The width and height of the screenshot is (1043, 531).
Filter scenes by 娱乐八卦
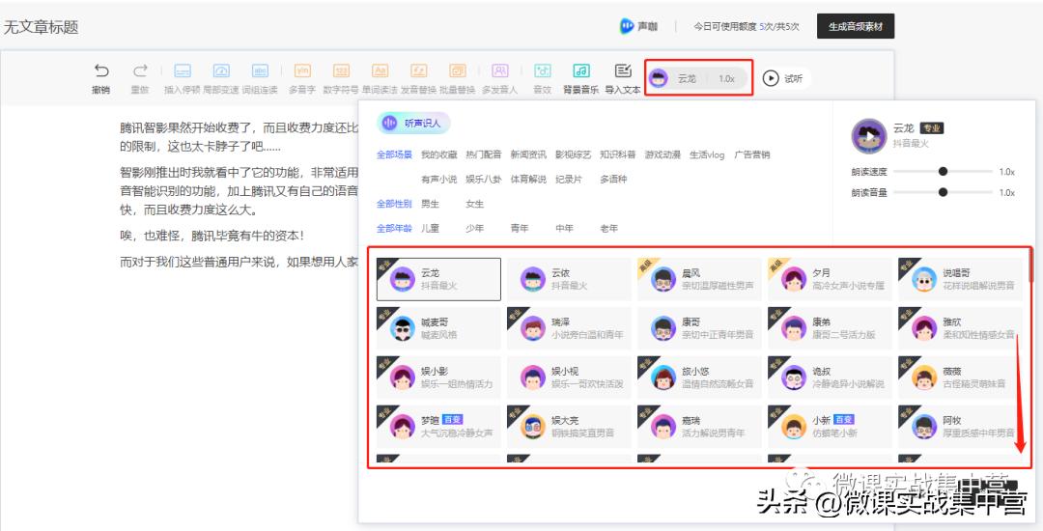(484, 180)
